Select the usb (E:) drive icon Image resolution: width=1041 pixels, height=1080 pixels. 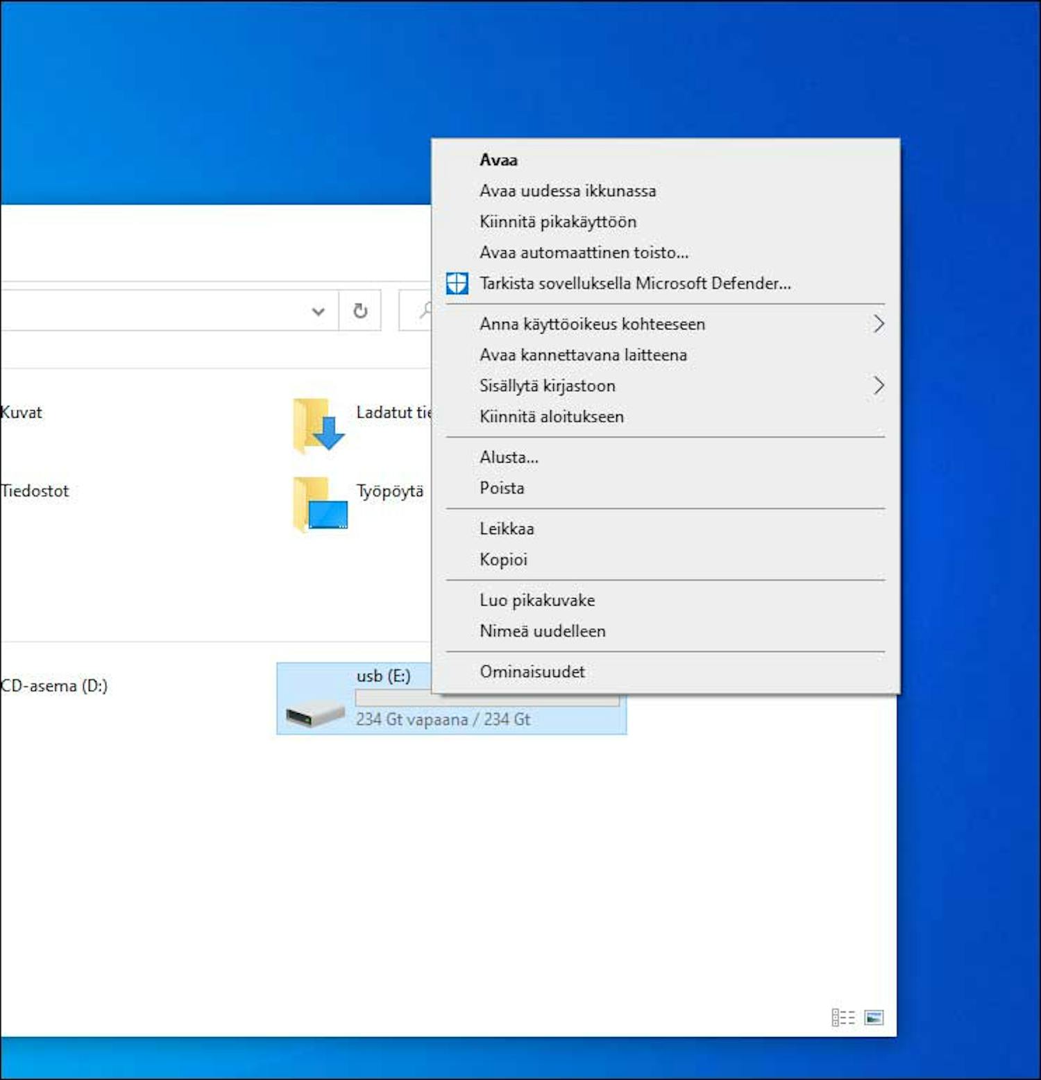[x=312, y=714]
